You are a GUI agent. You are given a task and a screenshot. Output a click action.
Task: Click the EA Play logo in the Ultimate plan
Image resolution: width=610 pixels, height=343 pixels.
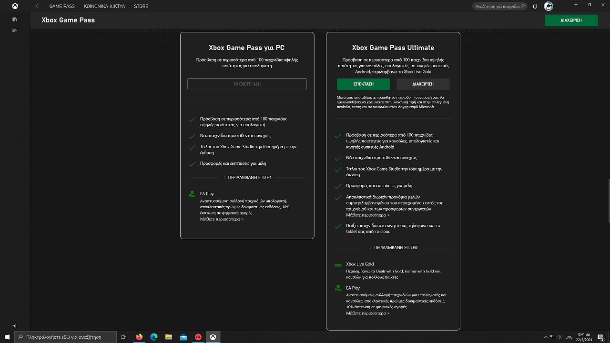338,288
